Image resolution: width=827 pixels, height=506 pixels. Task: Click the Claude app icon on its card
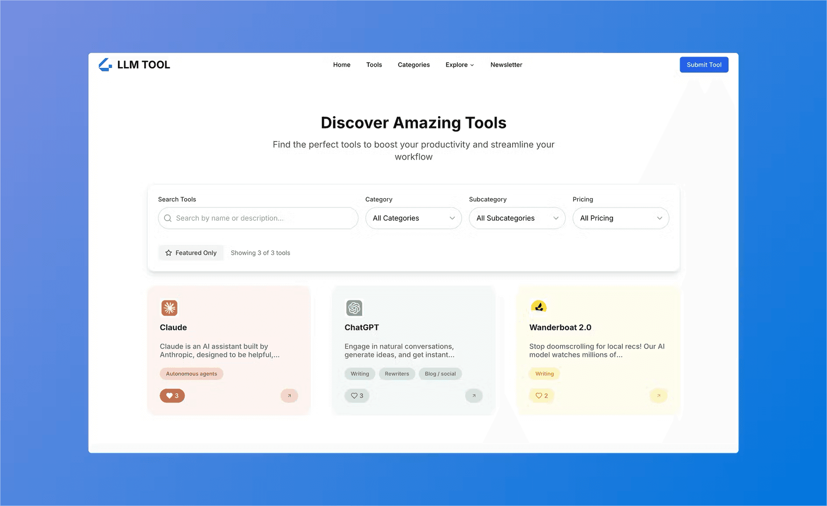point(170,308)
